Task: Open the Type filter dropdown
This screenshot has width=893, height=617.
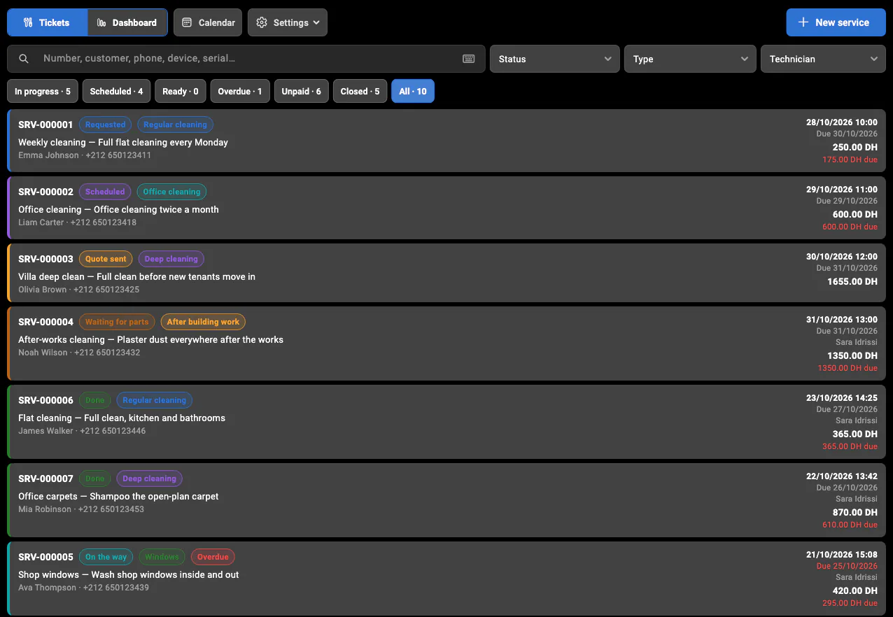Action: 690,59
